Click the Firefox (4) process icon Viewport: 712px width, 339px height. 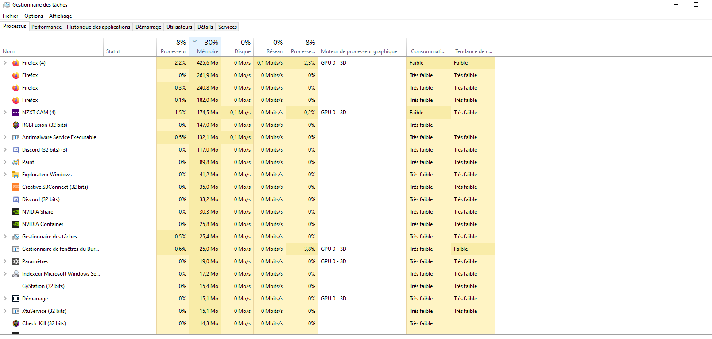[16, 63]
